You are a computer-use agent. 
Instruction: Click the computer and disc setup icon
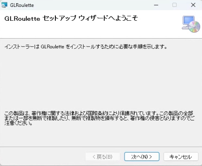click(191, 24)
